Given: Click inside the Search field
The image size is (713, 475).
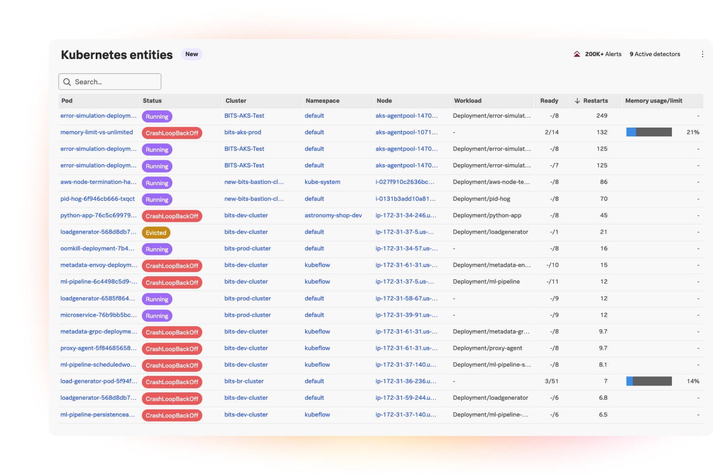Looking at the screenshot, I should coord(112,82).
